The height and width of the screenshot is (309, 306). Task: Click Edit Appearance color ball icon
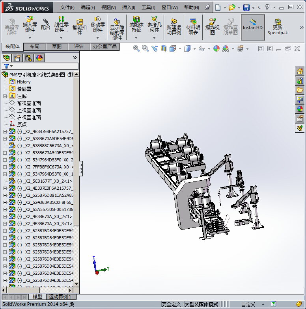click(216, 48)
